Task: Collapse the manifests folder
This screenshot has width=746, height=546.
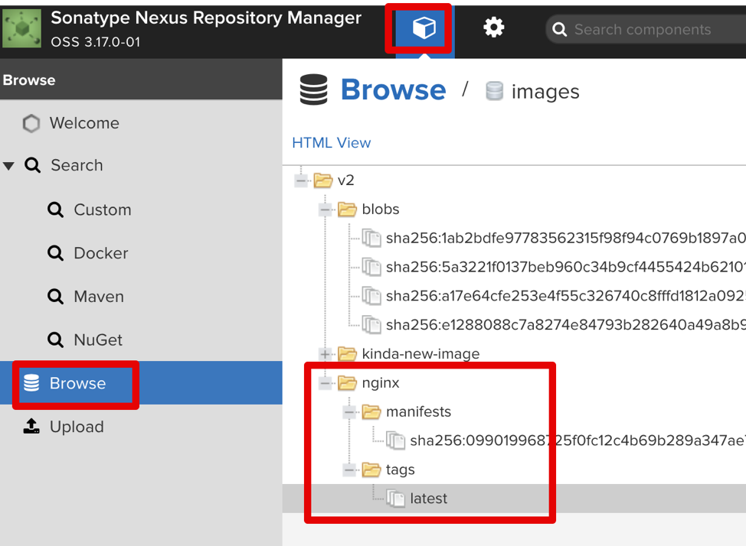Action: pos(349,412)
